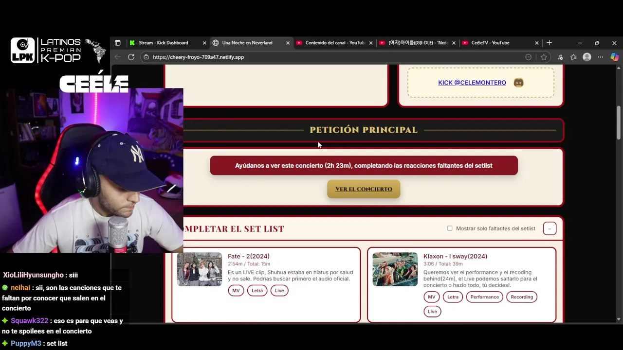Open the Klaxon - I sway thumbnail
This screenshot has width=623, height=350.
pyautogui.click(x=395, y=269)
